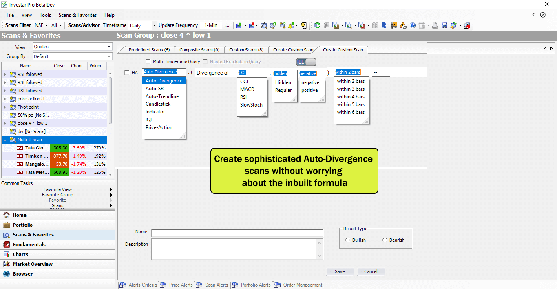Image resolution: width=557 pixels, height=289 pixels.
Task: Click the warning triangle alert mail icon
Action: [403, 25]
